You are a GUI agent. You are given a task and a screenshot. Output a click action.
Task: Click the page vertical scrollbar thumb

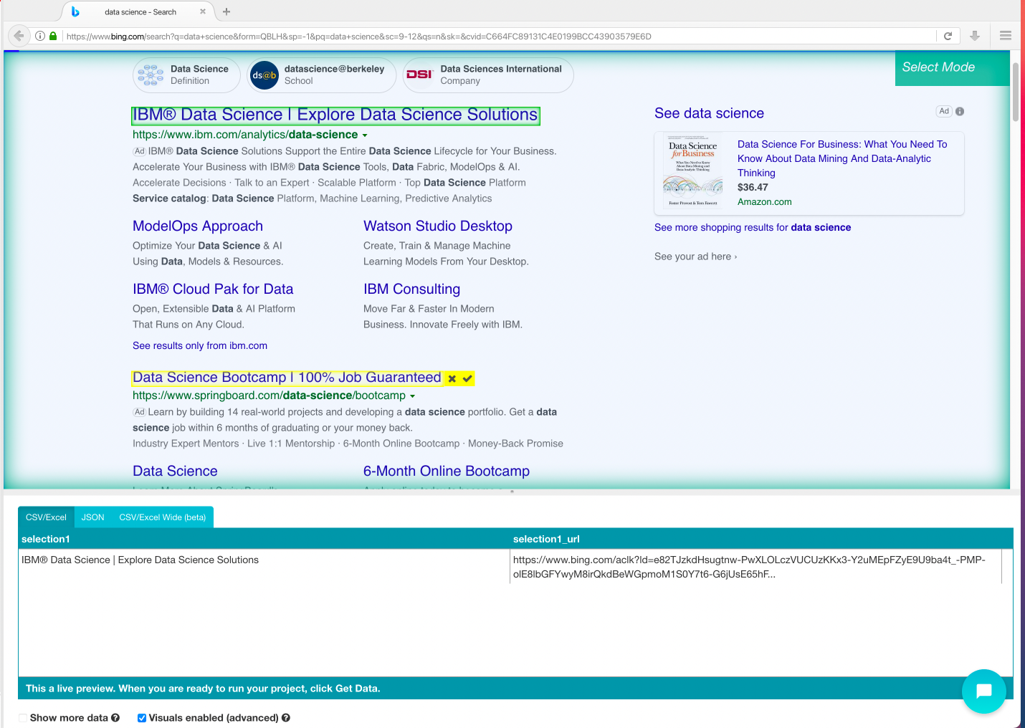pyautogui.click(x=1015, y=92)
